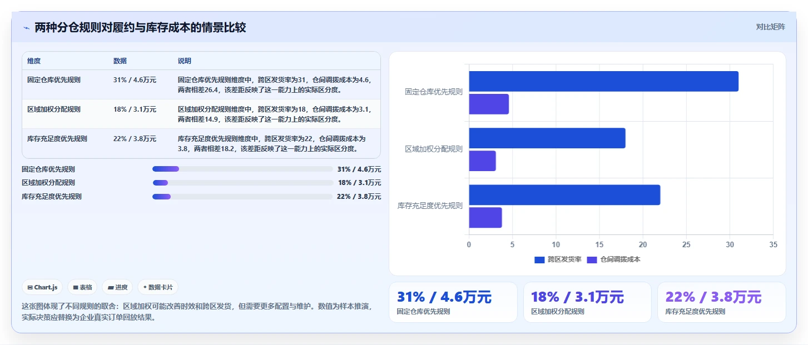Click 说明 column header
808x345 pixels.
(x=185, y=61)
